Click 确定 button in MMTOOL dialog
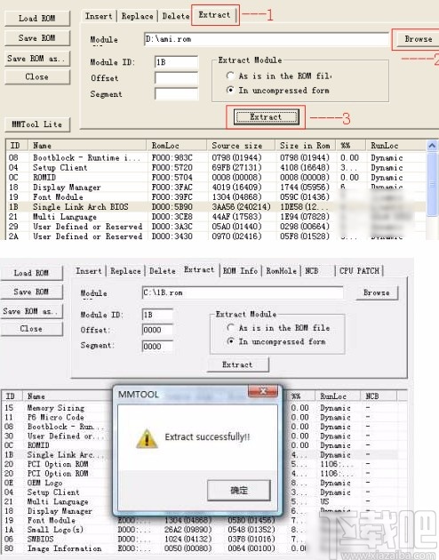439x560 pixels. pos(239,491)
